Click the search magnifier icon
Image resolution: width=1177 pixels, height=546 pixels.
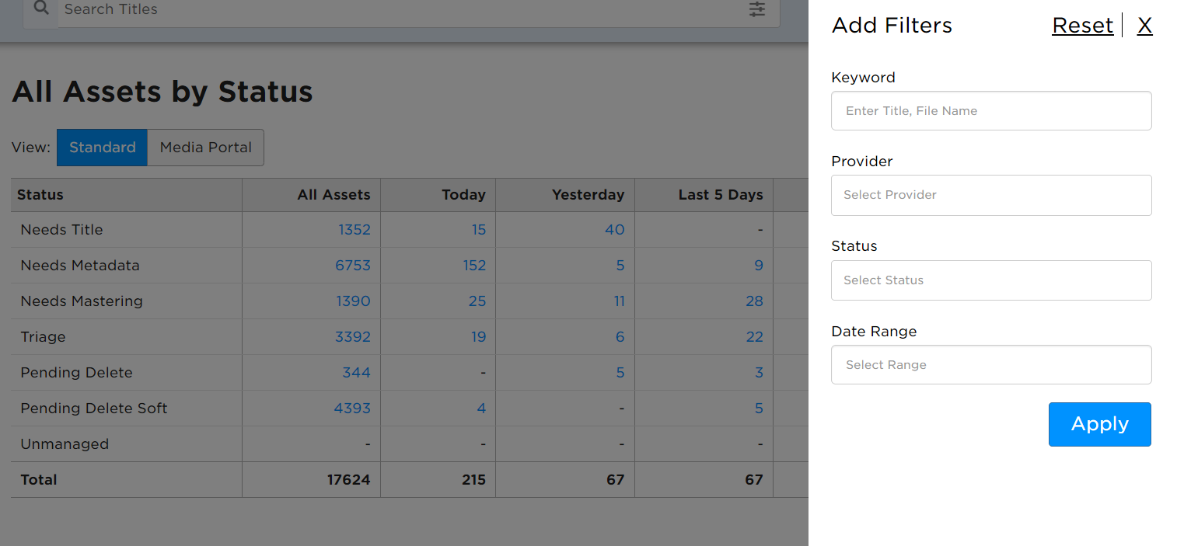[41, 9]
